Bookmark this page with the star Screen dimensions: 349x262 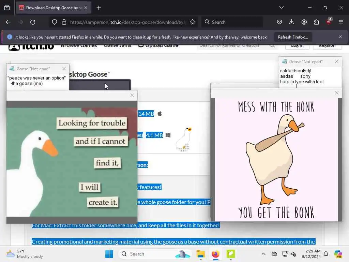(193, 22)
